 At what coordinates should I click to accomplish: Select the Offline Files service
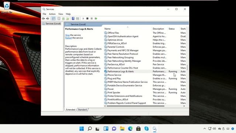point(113,33)
